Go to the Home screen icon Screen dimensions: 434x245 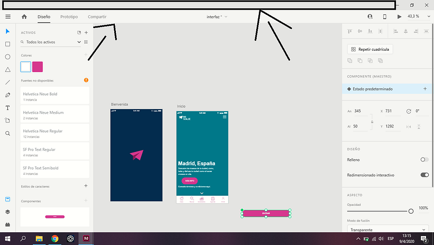click(24, 16)
